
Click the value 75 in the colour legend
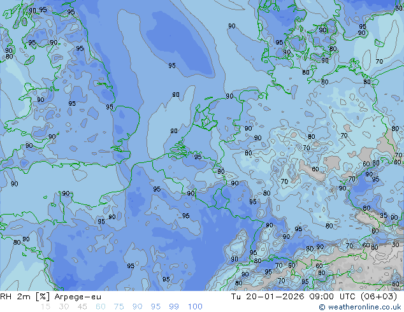[x=119, y=307]
